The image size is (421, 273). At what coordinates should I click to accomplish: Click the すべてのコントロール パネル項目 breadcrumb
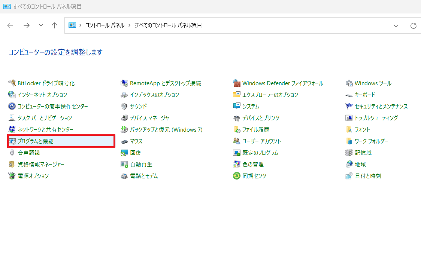coord(168,25)
